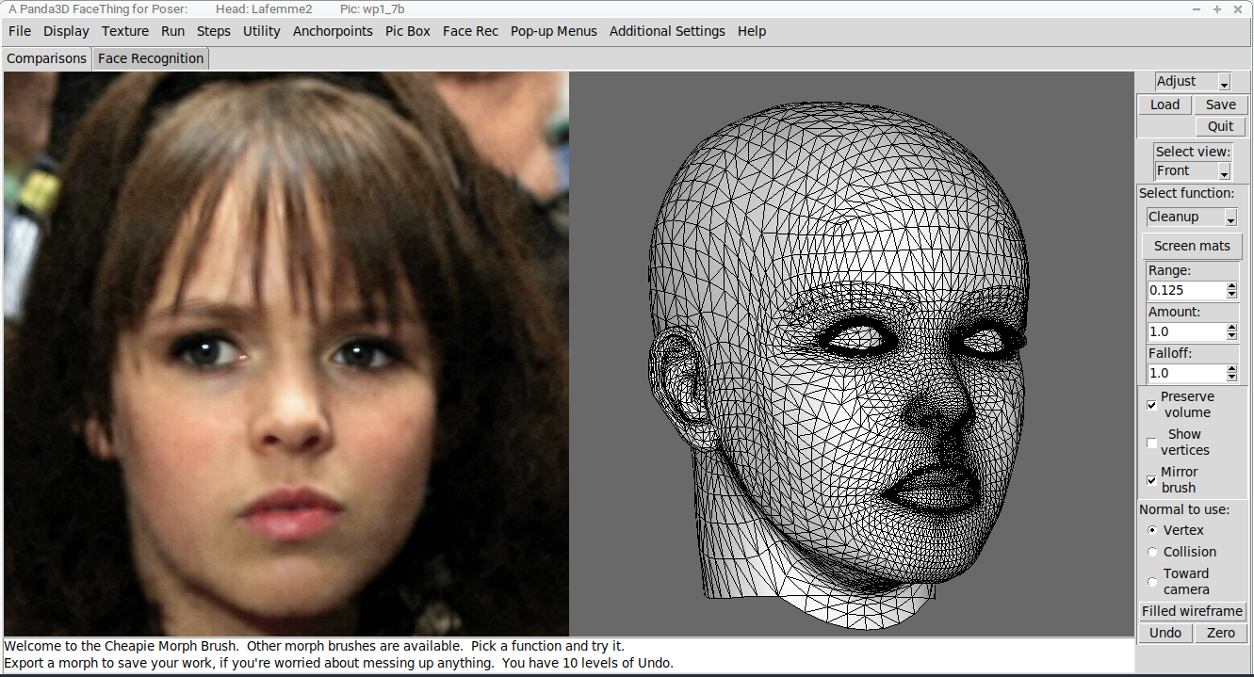Toggle the Preserve volume checkbox
This screenshot has width=1254, height=677.
(x=1151, y=405)
